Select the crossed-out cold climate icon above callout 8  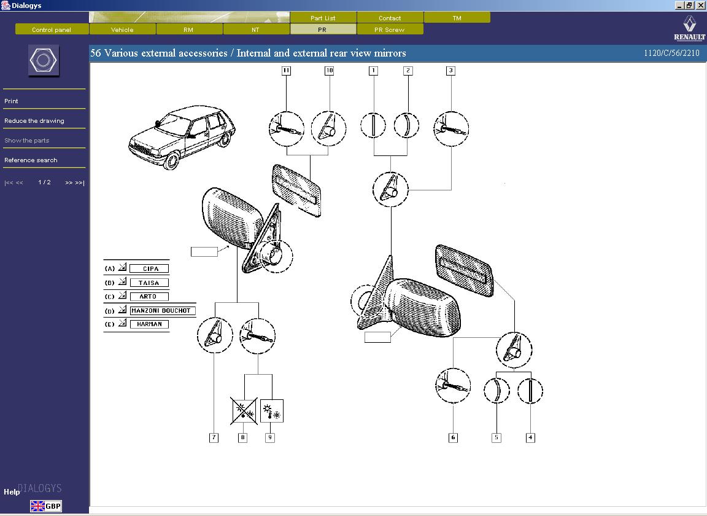[x=244, y=411]
